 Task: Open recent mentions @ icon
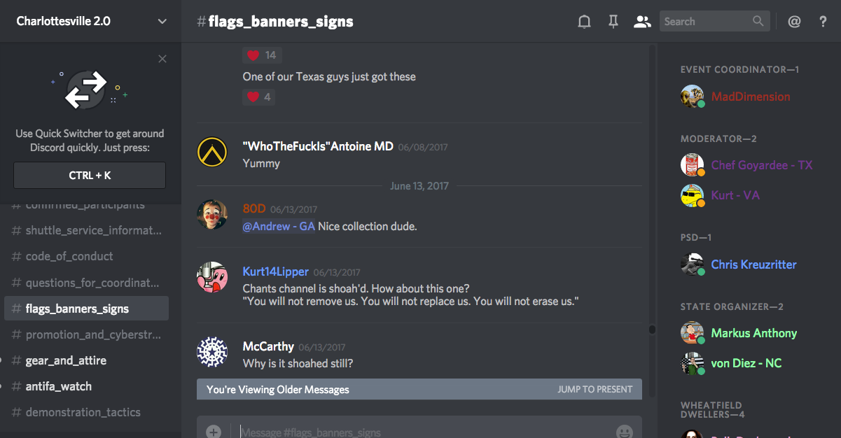pyautogui.click(x=794, y=22)
